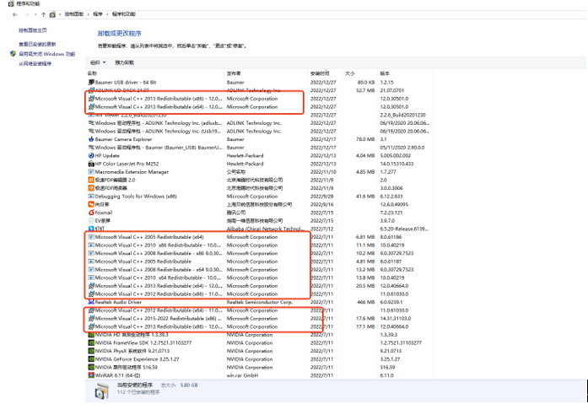Open the 组织 dropdown menu
Viewport: 588px width, 404px height.
[x=98, y=62]
